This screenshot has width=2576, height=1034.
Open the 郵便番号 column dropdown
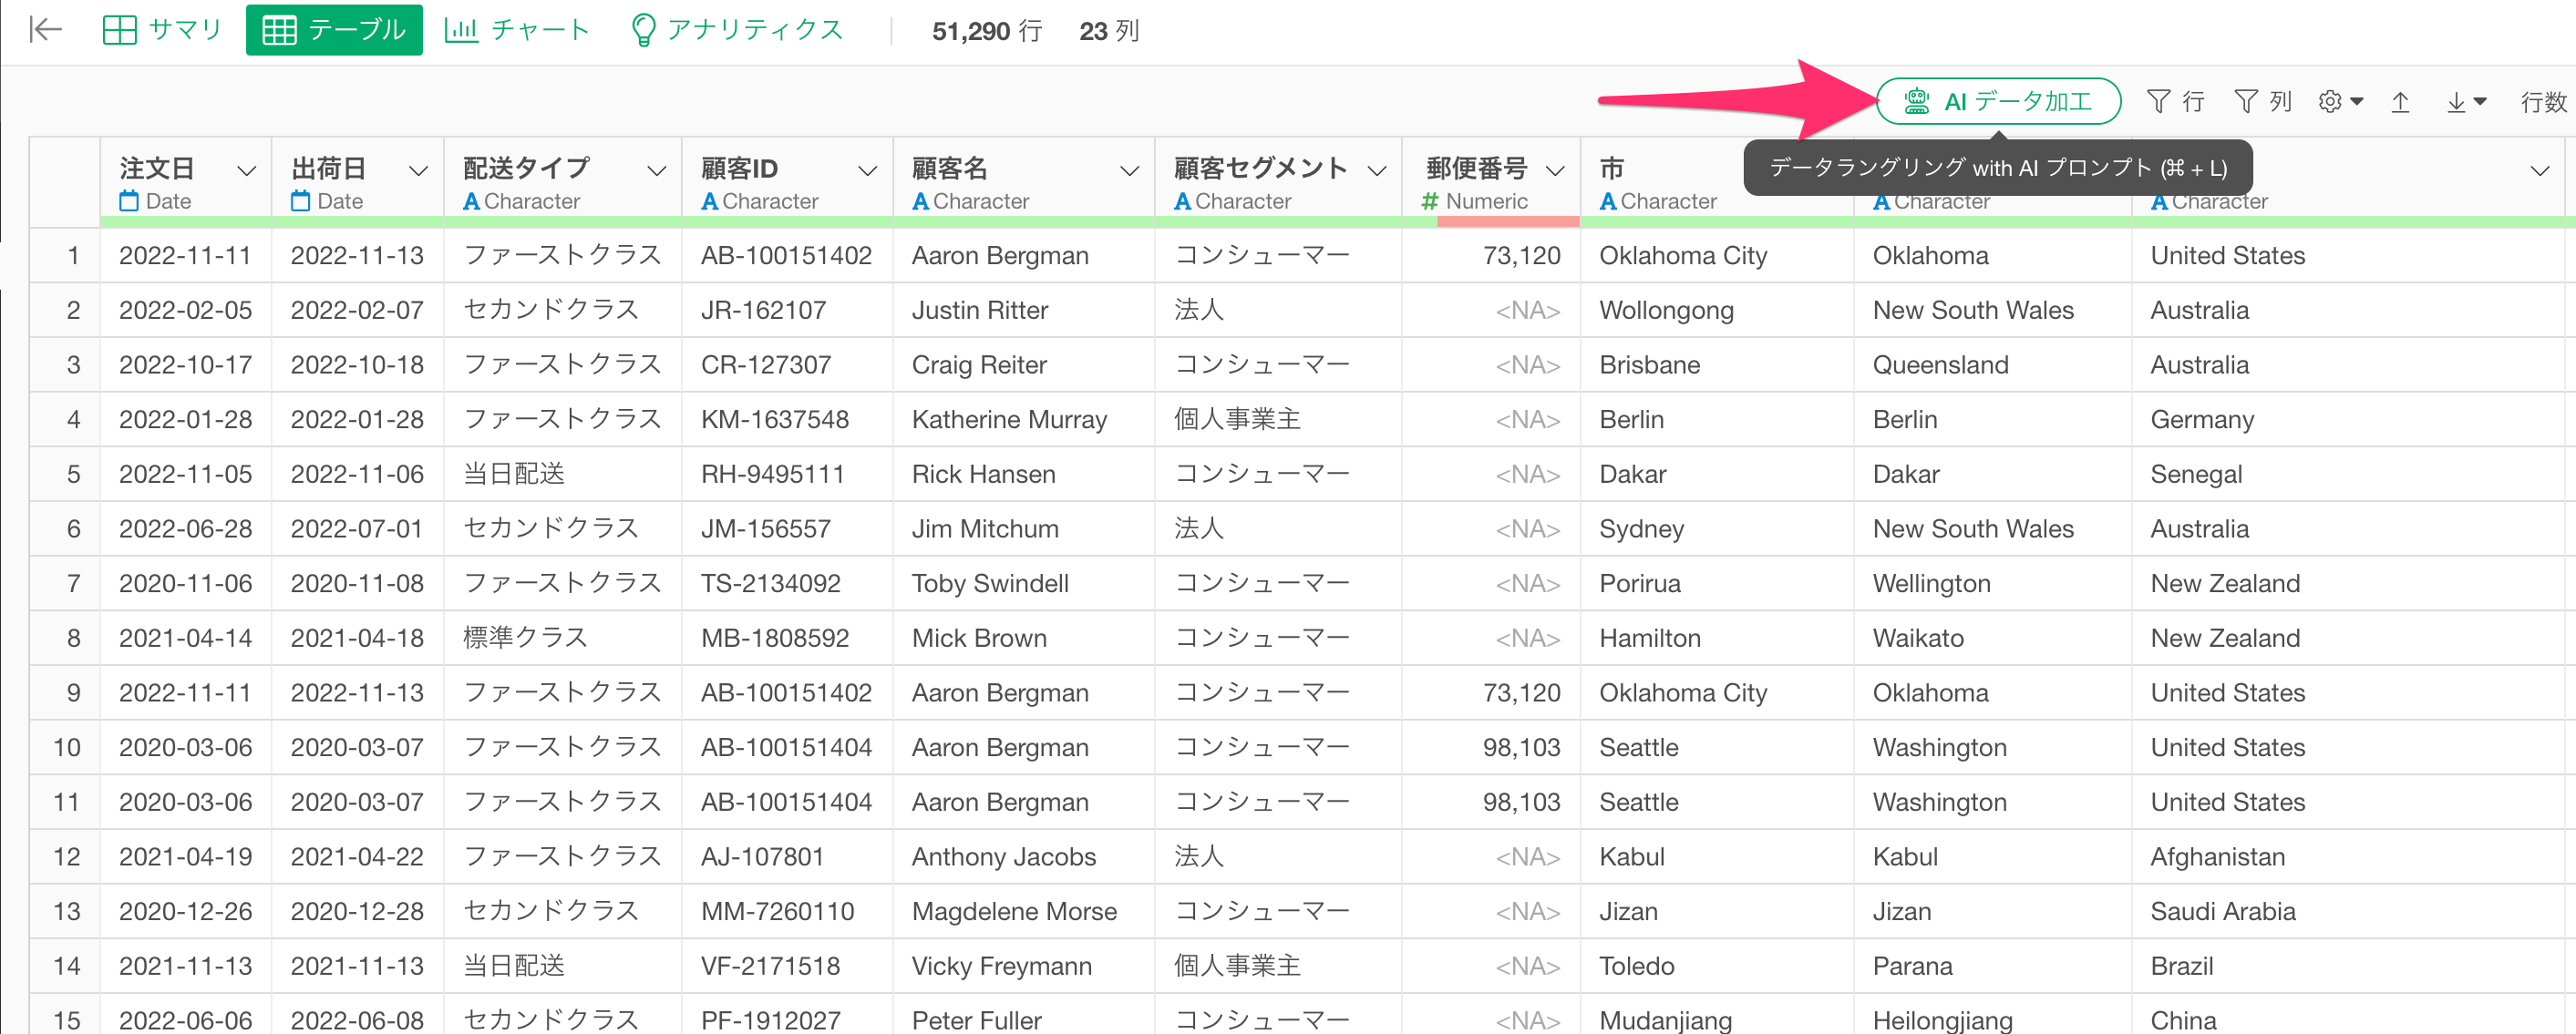click(1554, 171)
